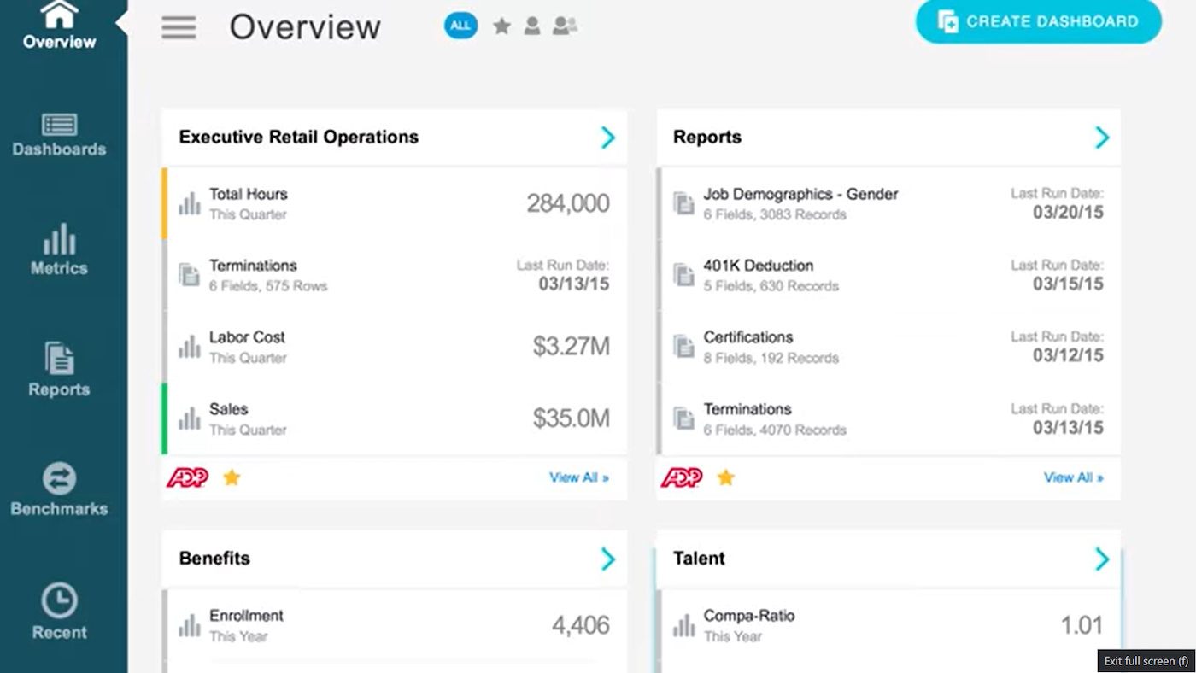Open Reports section in sidebar
This screenshot has width=1196, height=673.
point(59,369)
